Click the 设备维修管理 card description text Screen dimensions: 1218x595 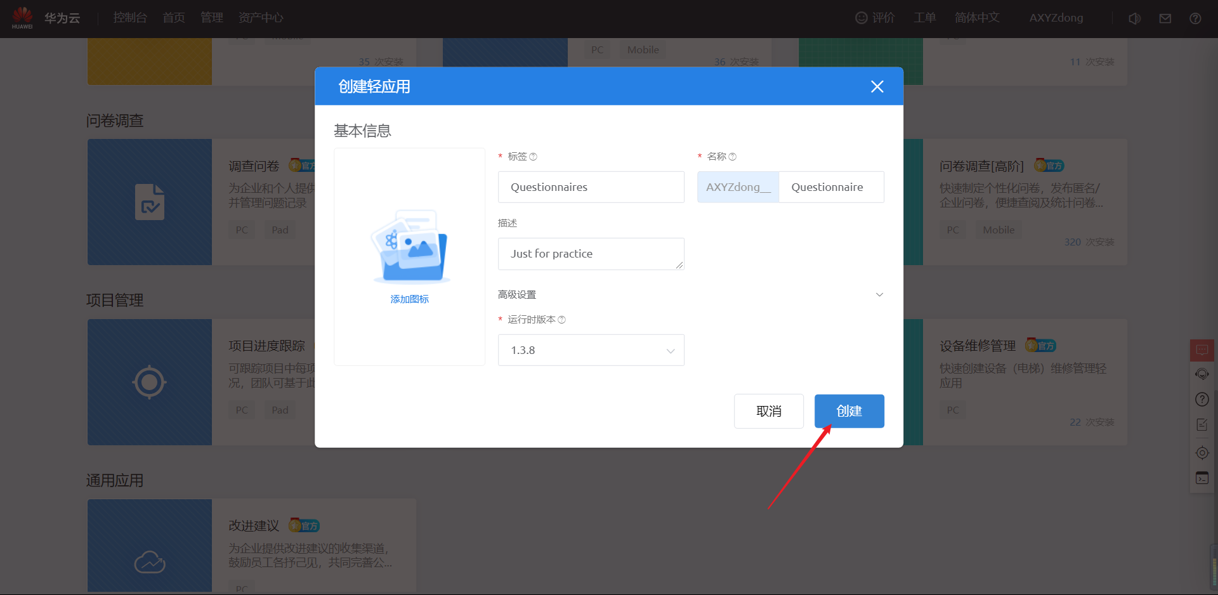click(x=1023, y=376)
